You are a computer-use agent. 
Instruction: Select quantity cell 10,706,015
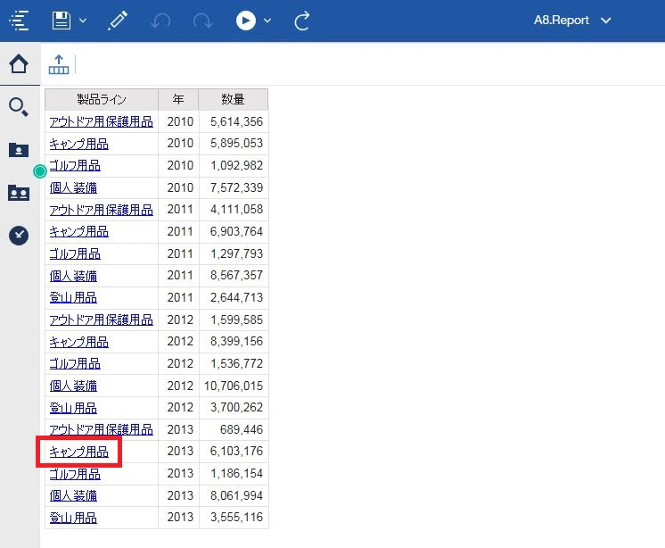coord(234,386)
